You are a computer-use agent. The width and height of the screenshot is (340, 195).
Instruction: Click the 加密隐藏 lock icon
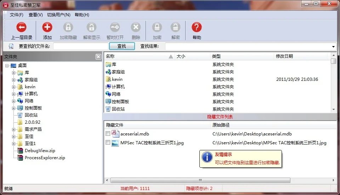[68, 27]
